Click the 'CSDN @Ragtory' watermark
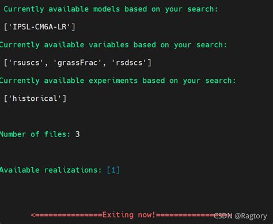Image resolution: width=273 pixels, height=224 pixels. [x=240, y=216]
